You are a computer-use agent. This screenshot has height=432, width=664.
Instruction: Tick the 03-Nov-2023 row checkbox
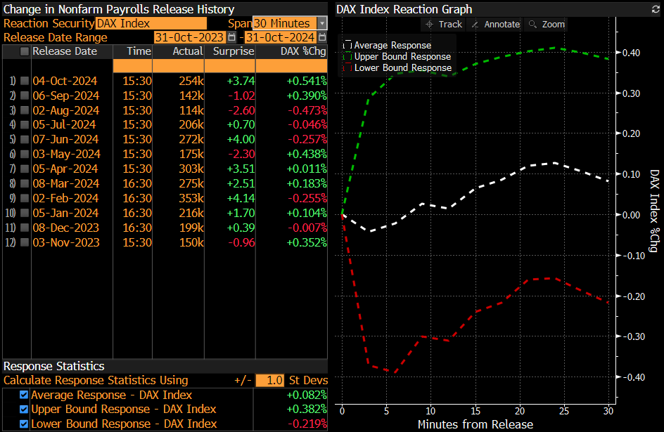tap(25, 242)
